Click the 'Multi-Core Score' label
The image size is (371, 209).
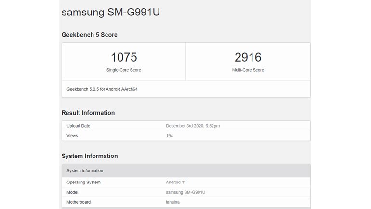(x=248, y=70)
